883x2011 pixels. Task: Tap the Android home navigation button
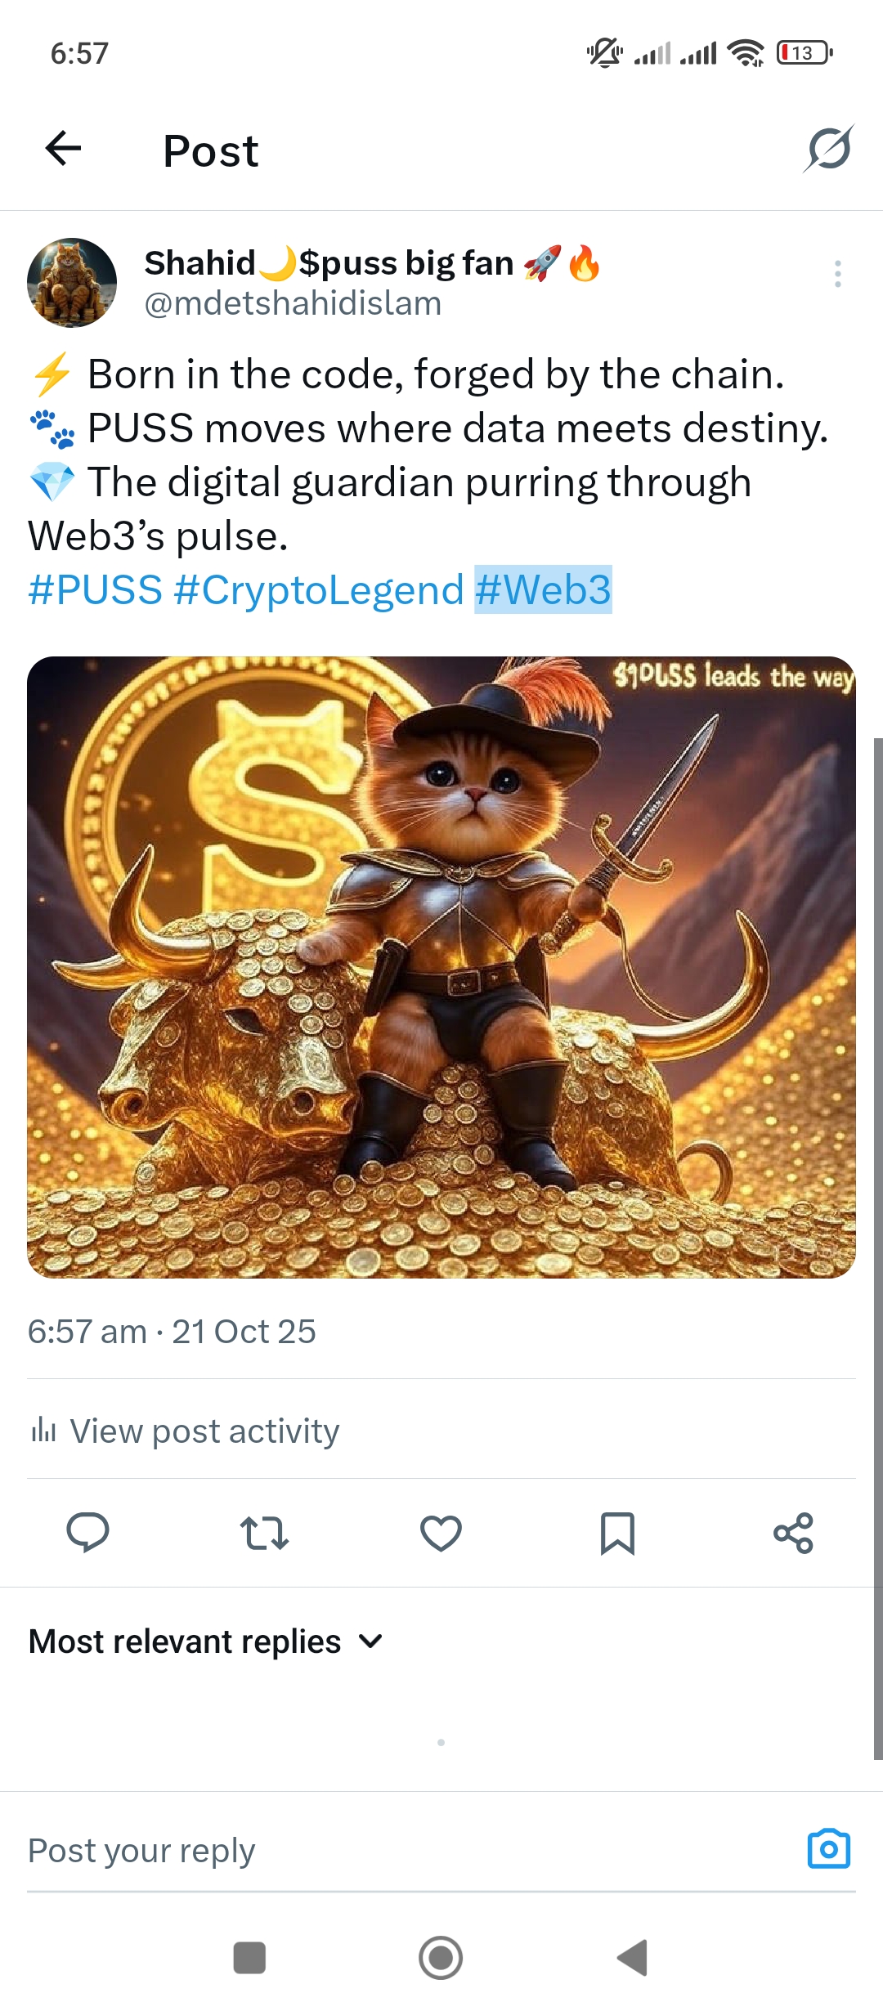pos(441,1958)
